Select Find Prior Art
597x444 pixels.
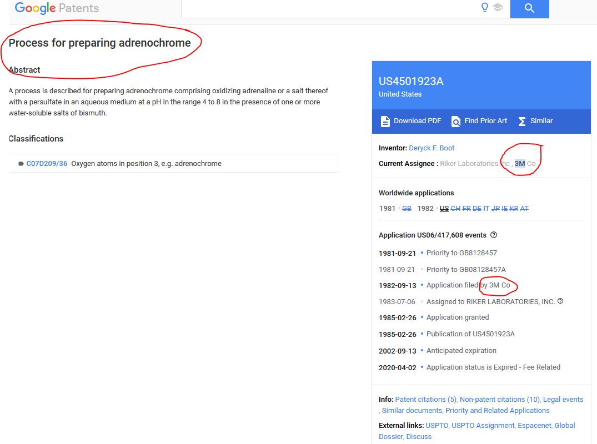[479, 121]
